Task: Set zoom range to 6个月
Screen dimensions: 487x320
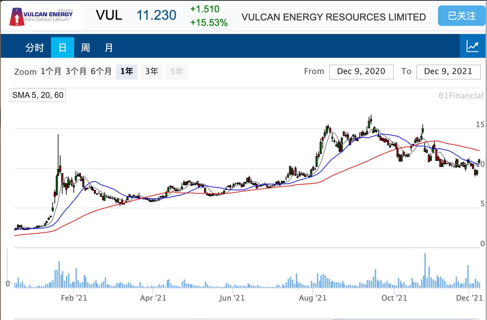Action: pyautogui.click(x=101, y=72)
